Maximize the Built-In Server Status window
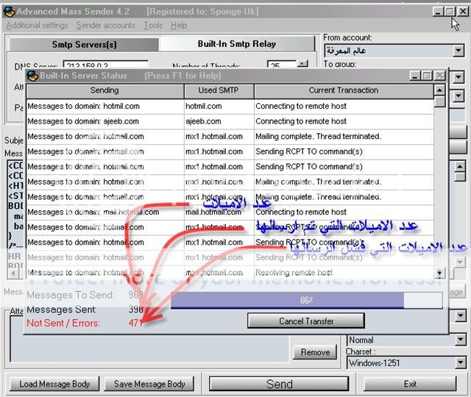The image size is (471, 397). 427,76
